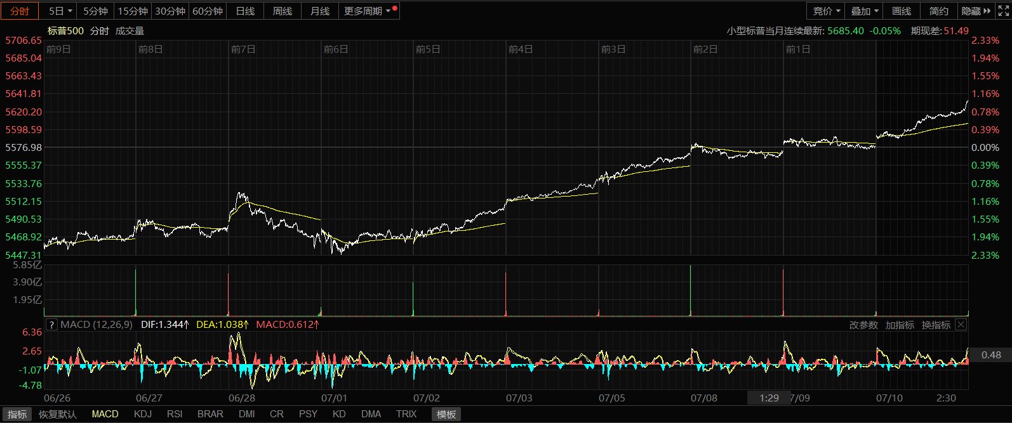
Task: Select the CR indicator tab
Action: [277, 414]
